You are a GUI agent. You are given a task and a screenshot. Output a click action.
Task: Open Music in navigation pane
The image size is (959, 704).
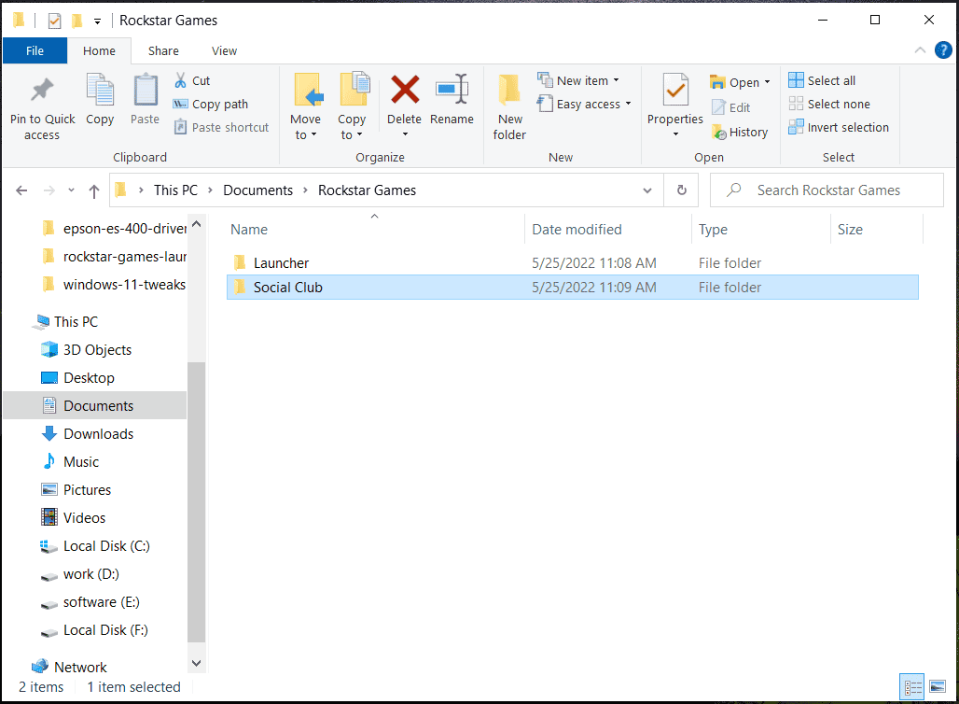pyautogui.click(x=81, y=462)
